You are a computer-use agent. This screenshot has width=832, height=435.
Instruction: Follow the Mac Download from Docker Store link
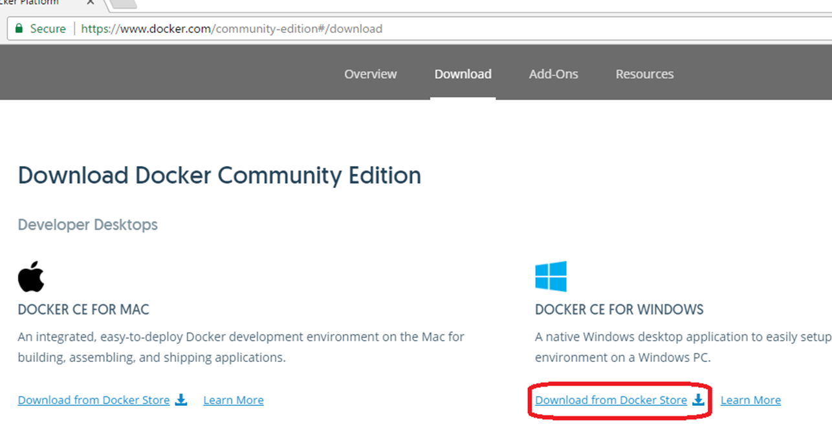coord(93,400)
